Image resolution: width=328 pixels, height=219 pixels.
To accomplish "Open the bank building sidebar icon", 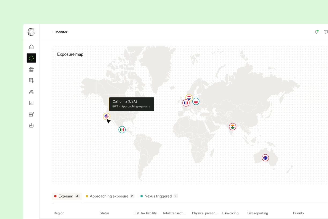I will pos(31,69).
